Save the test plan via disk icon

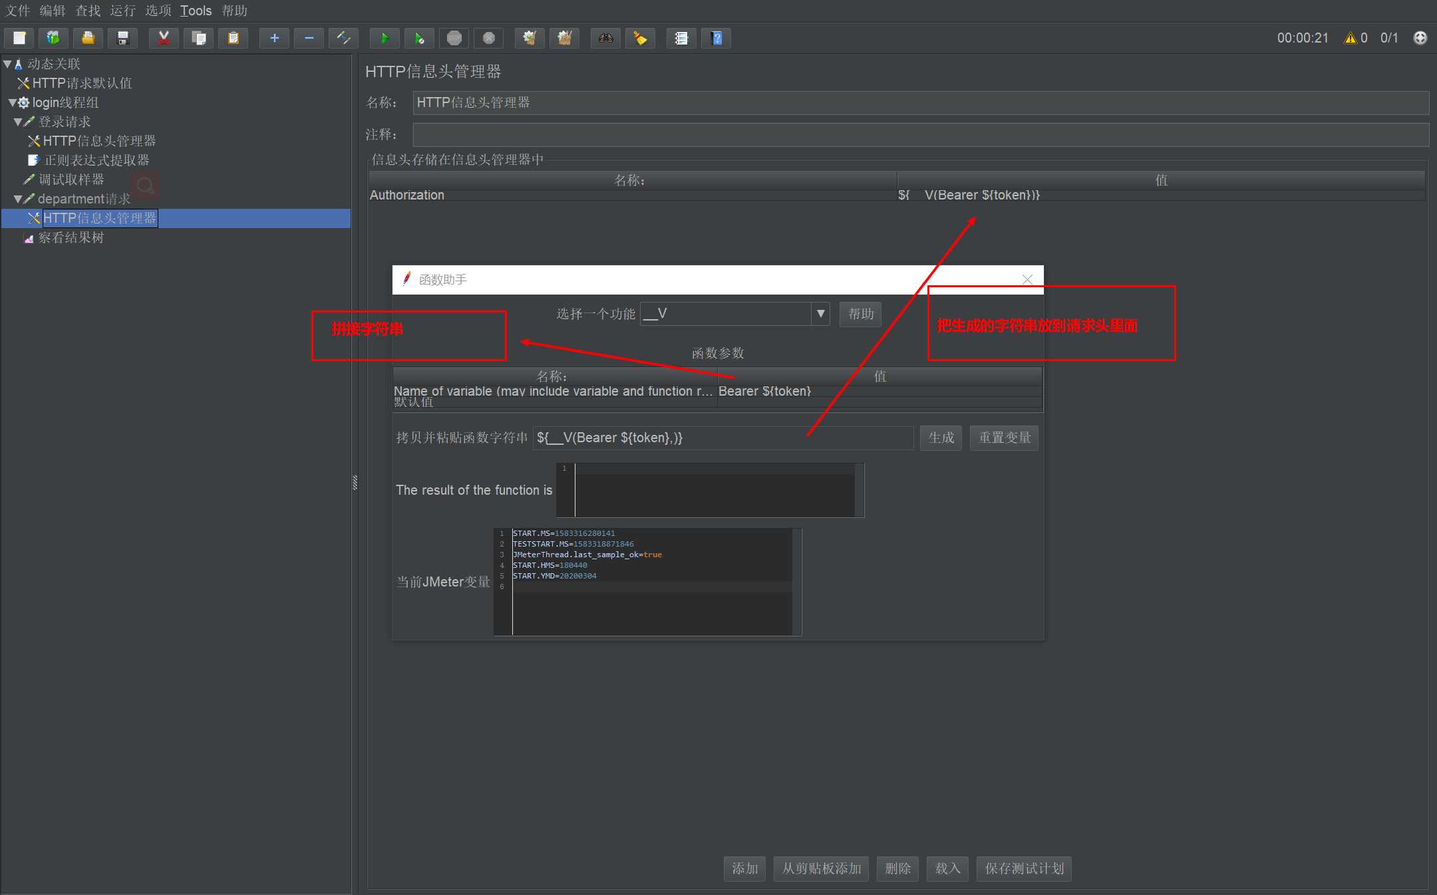[x=123, y=38]
